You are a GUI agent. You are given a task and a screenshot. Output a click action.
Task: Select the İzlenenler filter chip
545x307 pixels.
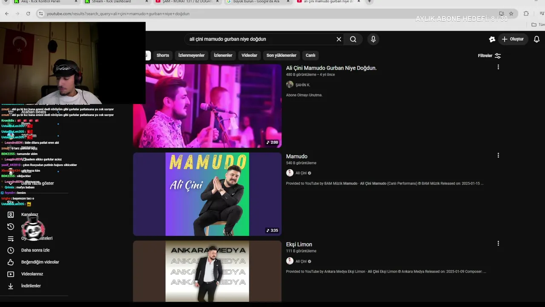coord(223,55)
